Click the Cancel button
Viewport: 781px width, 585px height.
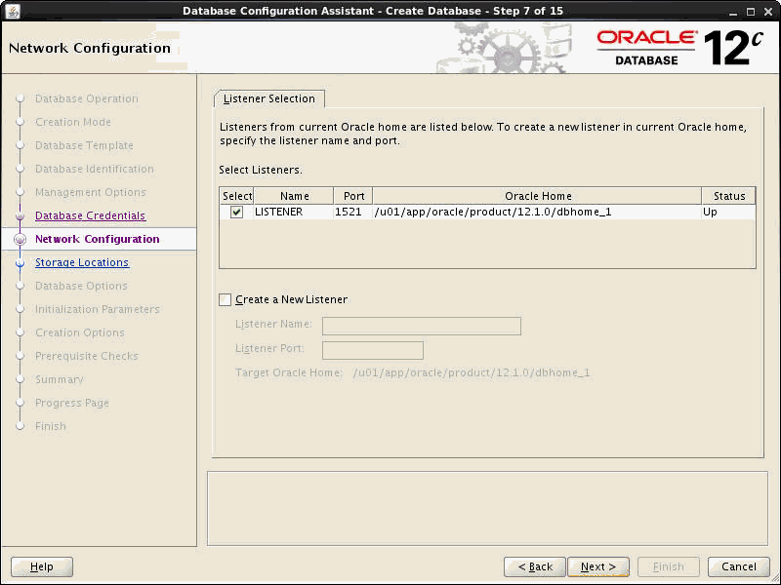739,566
